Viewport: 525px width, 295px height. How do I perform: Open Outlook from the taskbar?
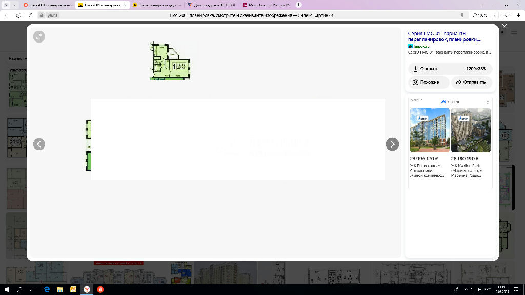point(73,290)
